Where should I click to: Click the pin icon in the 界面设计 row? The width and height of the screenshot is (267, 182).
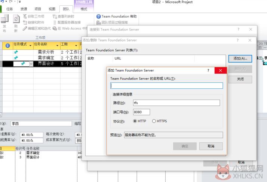[23, 64]
